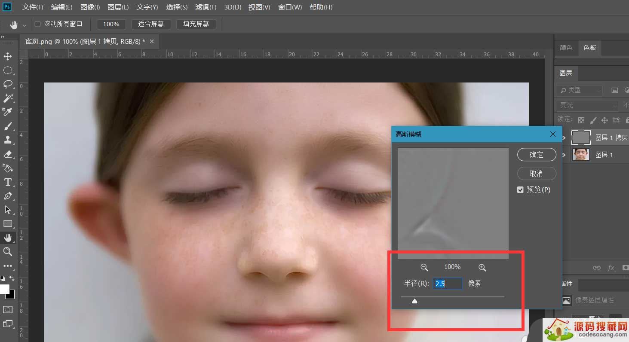Image resolution: width=629 pixels, height=342 pixels.
Task: Open the extra tools three-dots menu
Action: point(8,266)
